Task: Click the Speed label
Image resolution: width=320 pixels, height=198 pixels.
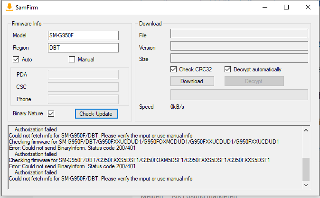Action: click(146, 107)
